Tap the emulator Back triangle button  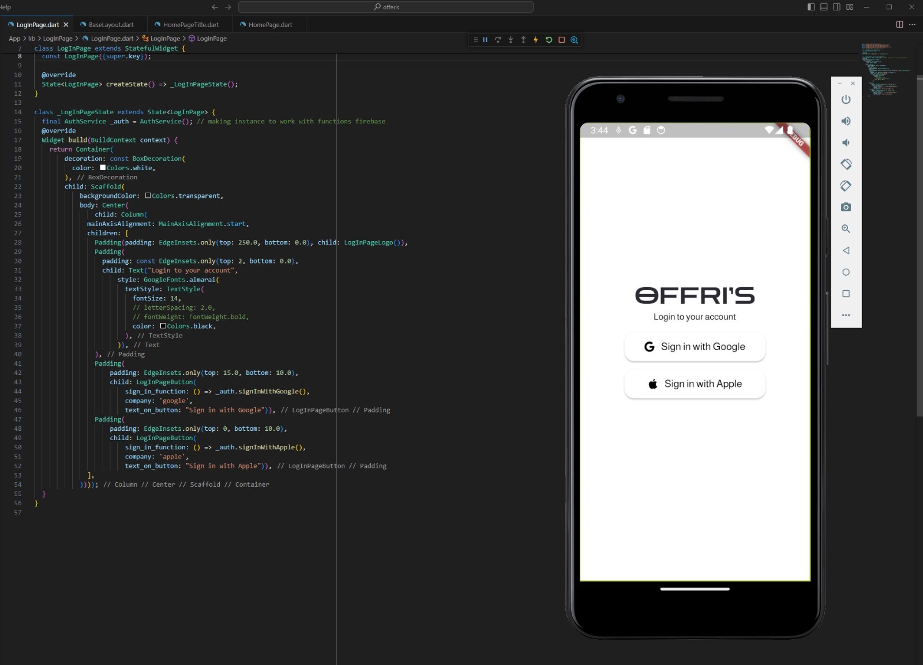846,250
